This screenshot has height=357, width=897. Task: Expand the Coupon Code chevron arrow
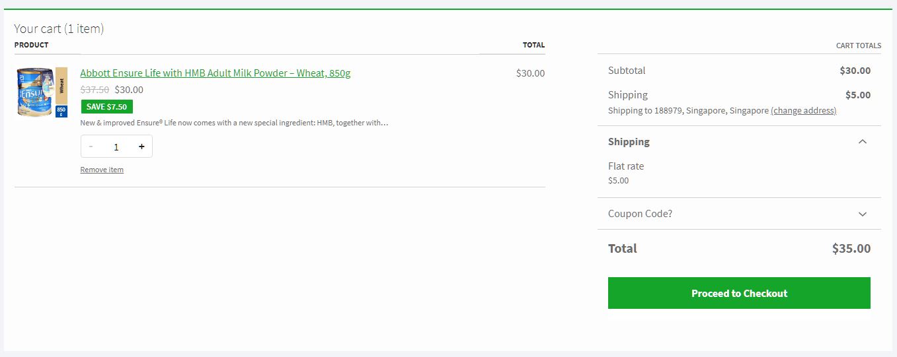point(862,214)
